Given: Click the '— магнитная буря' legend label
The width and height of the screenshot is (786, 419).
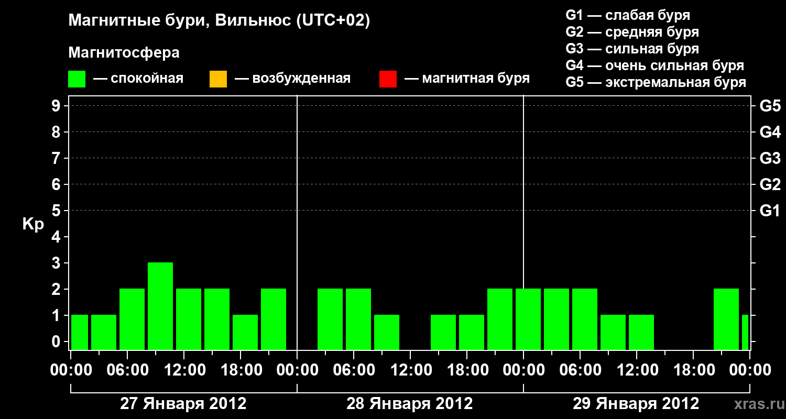Looking at the screenshot, I should tap(467, 79).
